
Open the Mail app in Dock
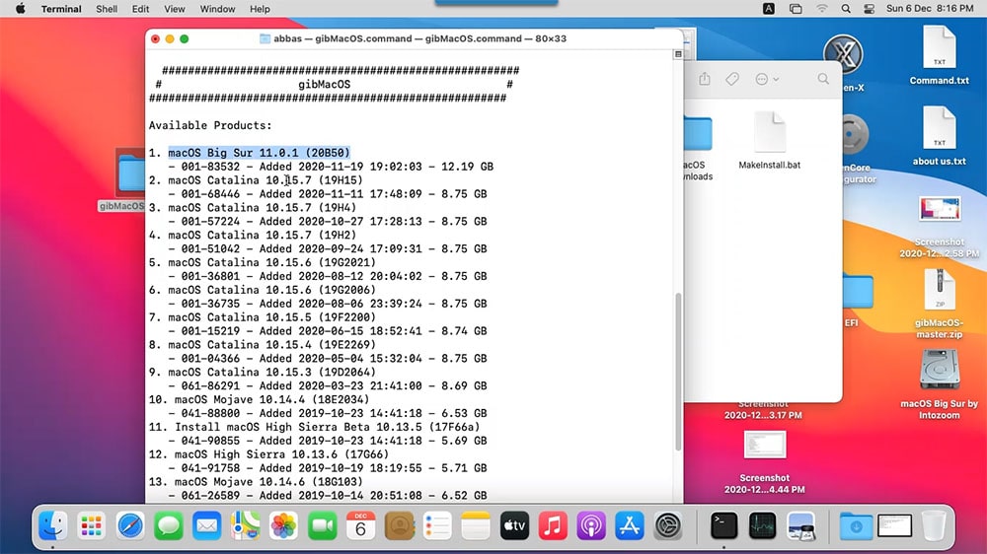(206, 525)
